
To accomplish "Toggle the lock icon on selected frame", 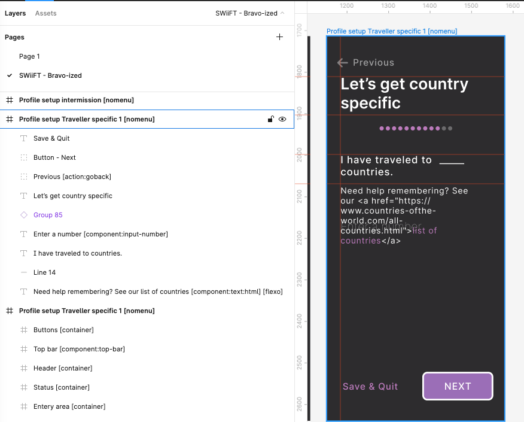I will coord(271,119).
